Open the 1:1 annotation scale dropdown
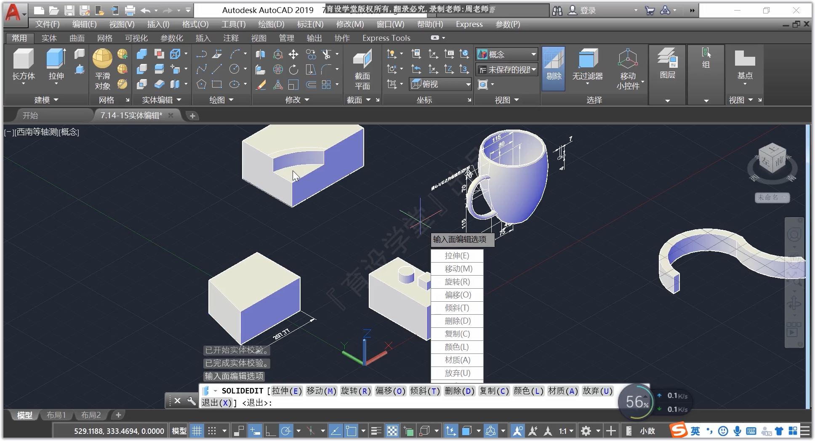The width and height of the screenshot is (815, 441). tap(566, 430)
